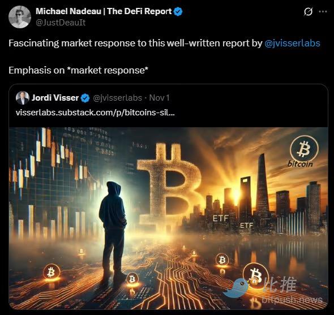Click Michael Nadeau's blue verified badge
The width and height of the screenshot is (334, 315).
pyautogui.click(x=178, y=11)
